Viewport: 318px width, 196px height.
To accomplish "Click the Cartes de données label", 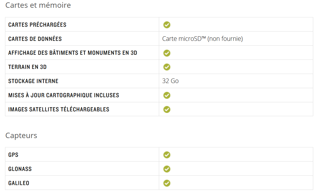I will [x=35, y=39].
